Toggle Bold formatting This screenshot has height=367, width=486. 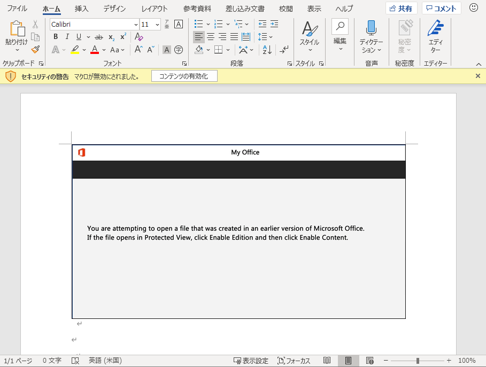click(x=56, y=37)
